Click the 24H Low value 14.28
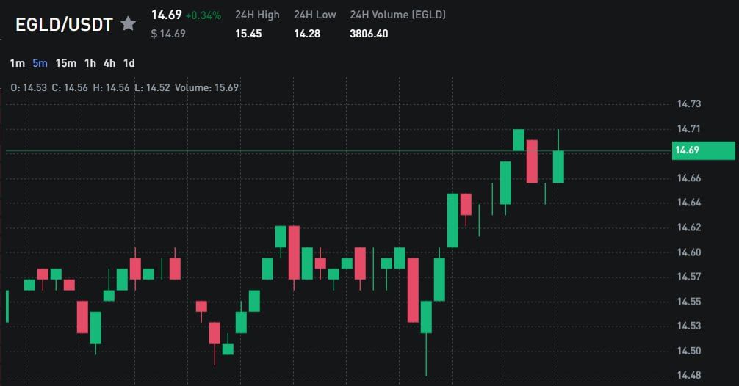 [x=307, y=34]
